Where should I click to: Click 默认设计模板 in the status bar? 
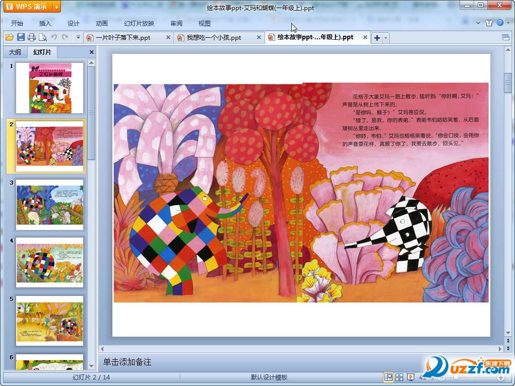269,377
